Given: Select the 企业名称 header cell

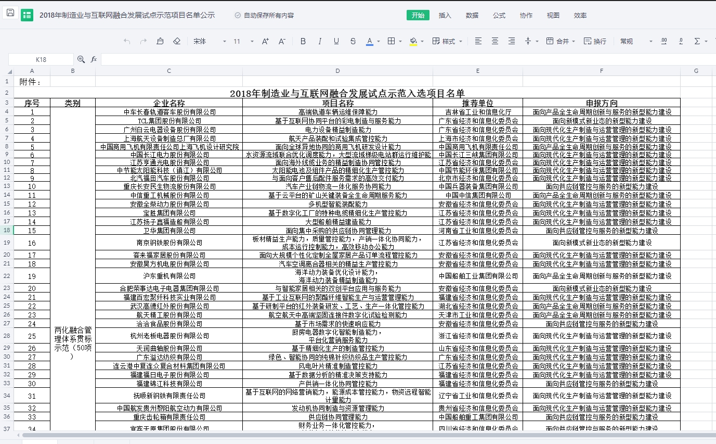Looking at the screenshot, I should pos(169,103).
